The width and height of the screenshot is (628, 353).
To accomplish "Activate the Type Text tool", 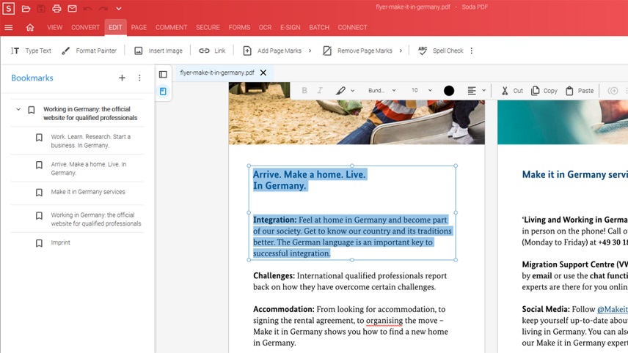I will 31,51.
